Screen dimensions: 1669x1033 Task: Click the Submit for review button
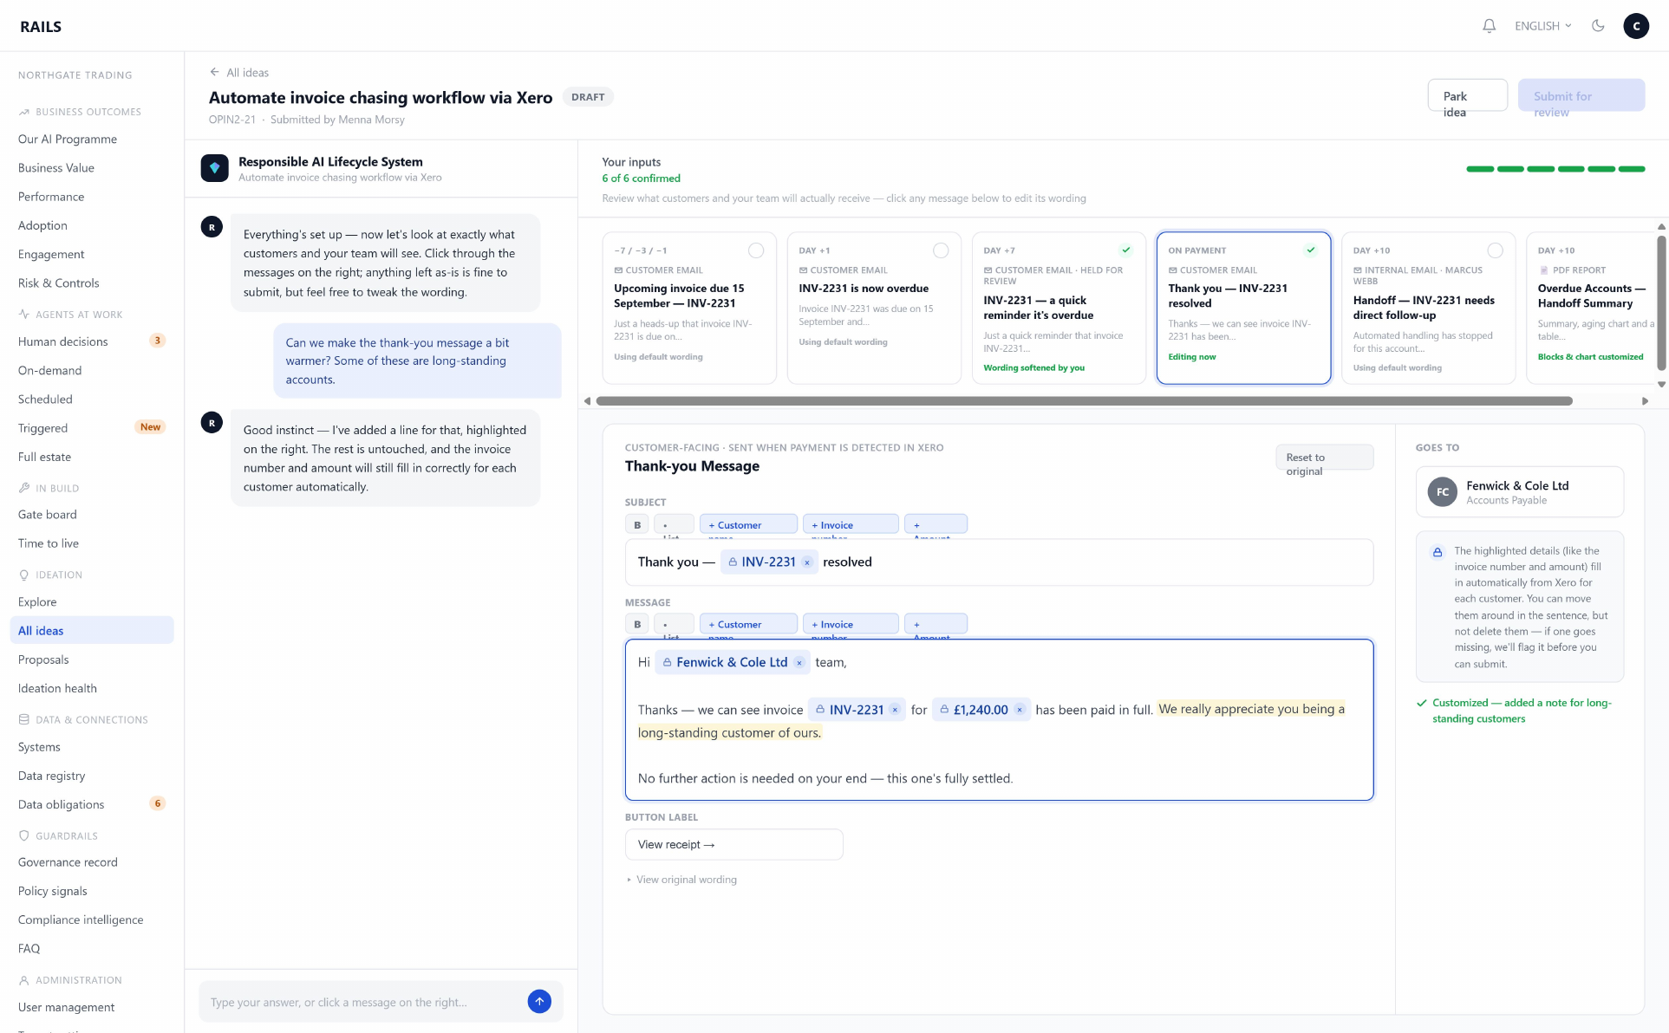[x=1581, y=95]
